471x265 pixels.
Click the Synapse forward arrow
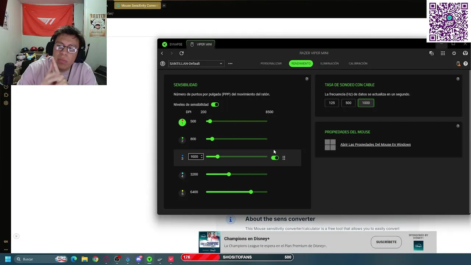171,53
